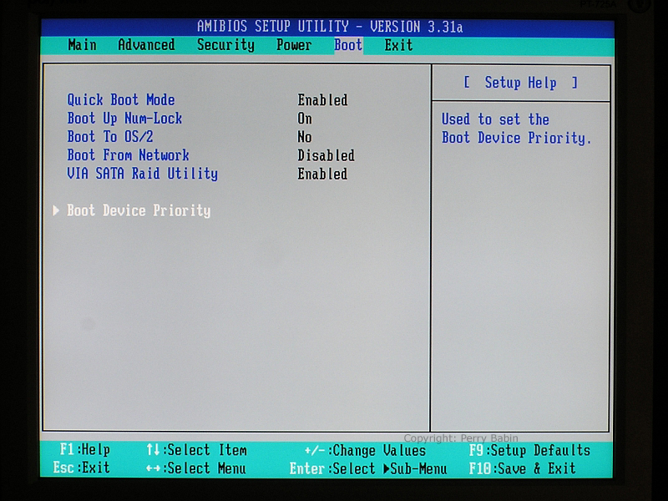Change Quick Boot Mode Enabled value
This screenshot has width=668, height=501.
(x=322, y=100)
